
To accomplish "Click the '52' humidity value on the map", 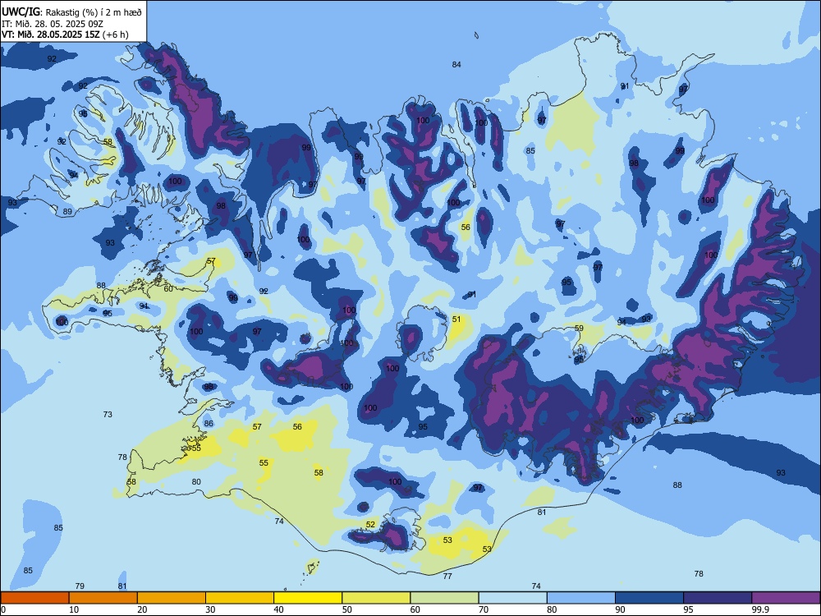I will pos(371,524).
